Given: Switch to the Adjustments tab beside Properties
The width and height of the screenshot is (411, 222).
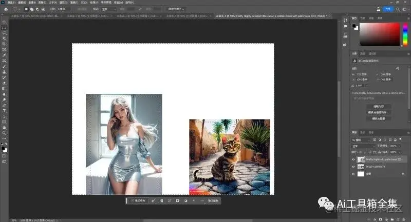Looking at the screenshot, I should pos(363,54).
